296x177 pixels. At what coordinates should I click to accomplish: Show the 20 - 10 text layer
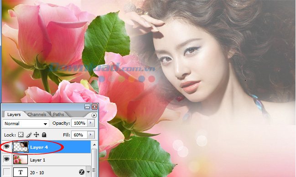pos(7,172)
